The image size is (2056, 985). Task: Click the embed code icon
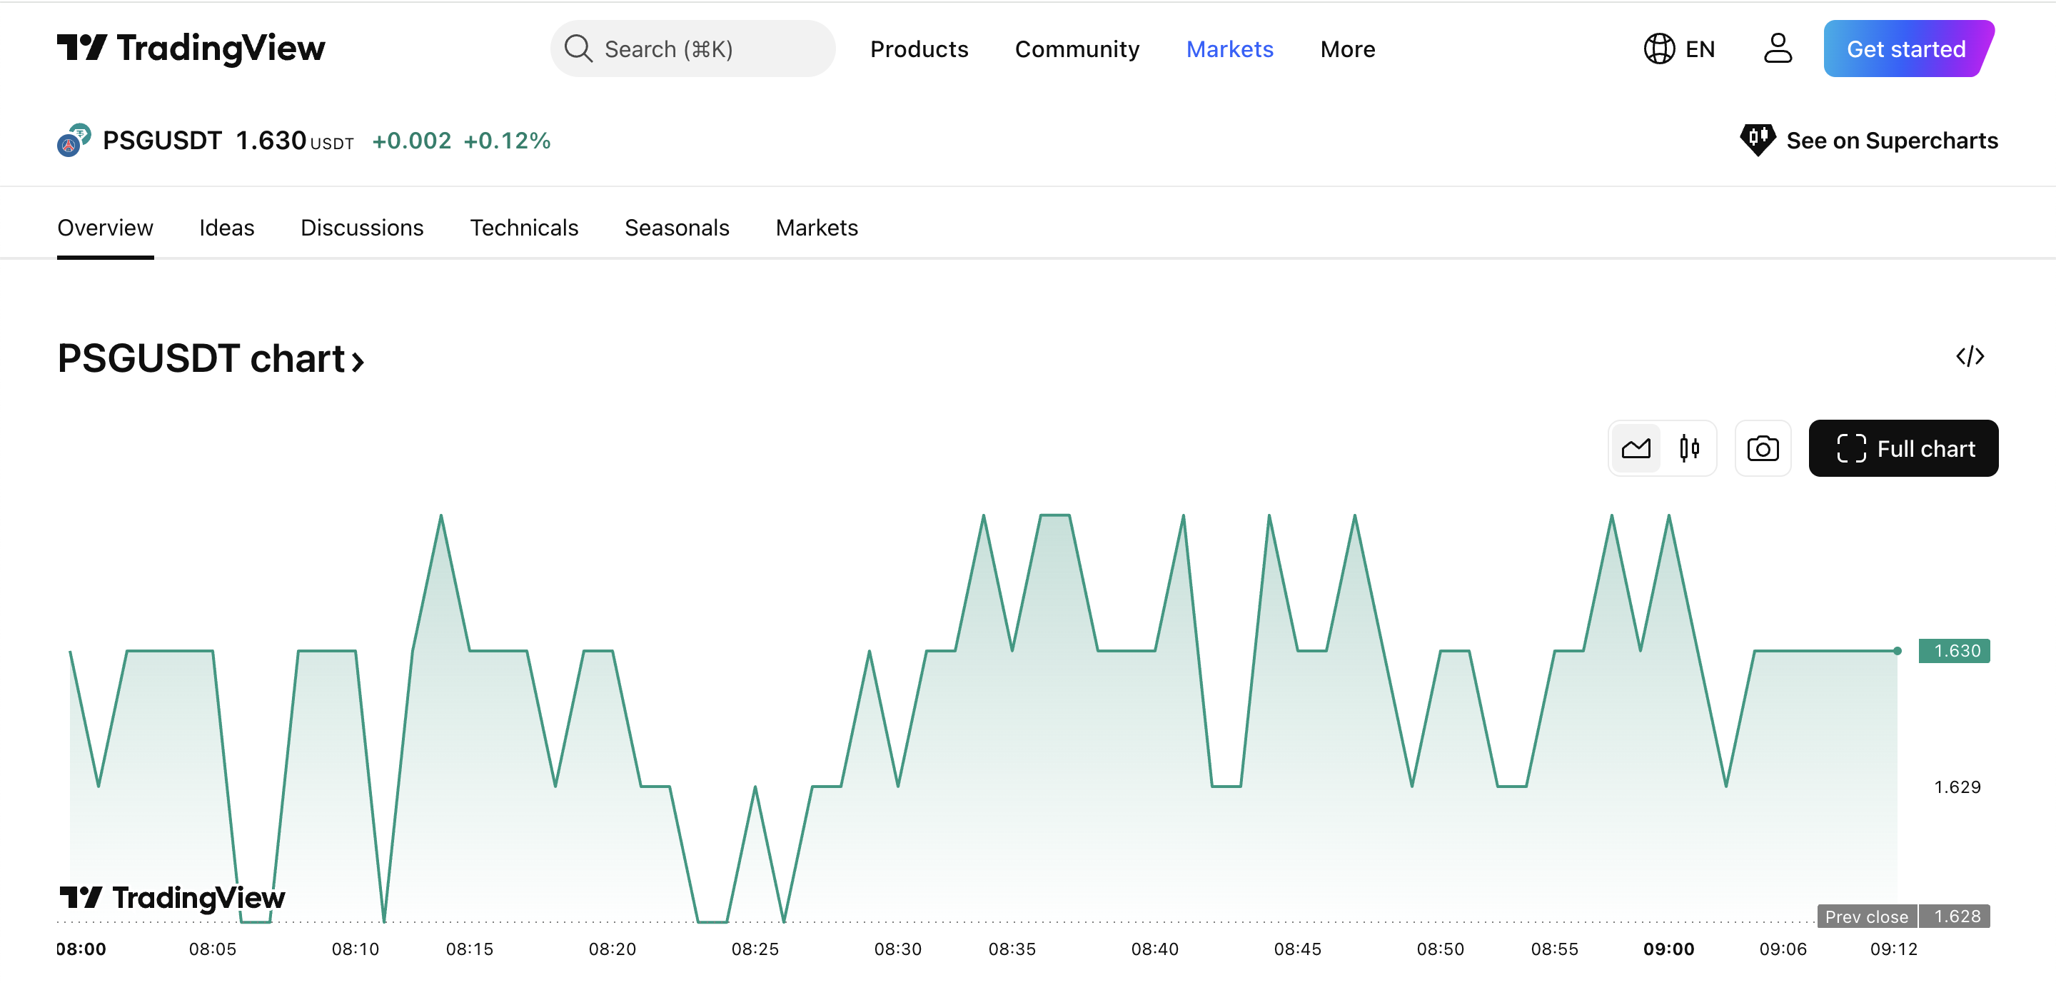pos(1969,356)
